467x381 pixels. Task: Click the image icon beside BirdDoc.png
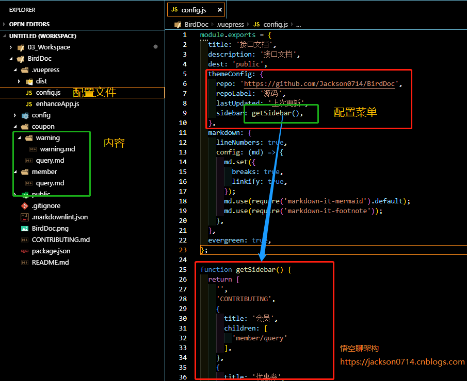[x=25, y=229]
